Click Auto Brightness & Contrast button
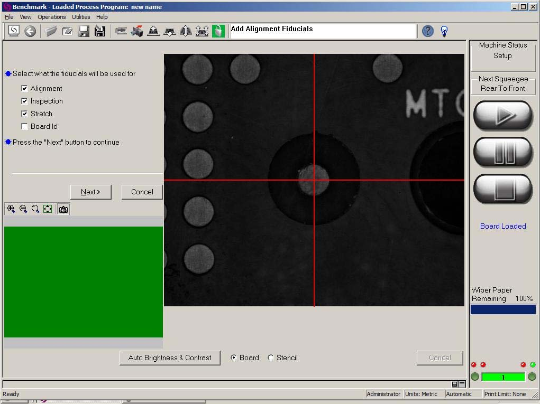The image size is (540, 404). [x=170, y=358]
